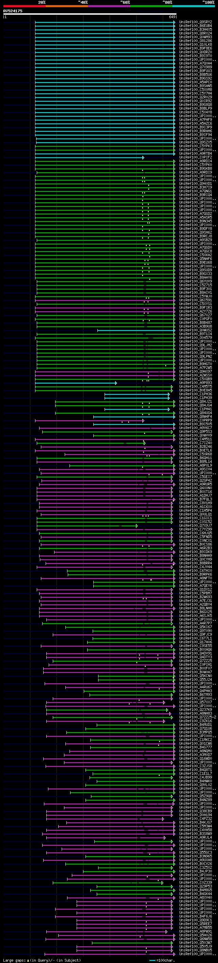Click the white query sequence bar

90,14
